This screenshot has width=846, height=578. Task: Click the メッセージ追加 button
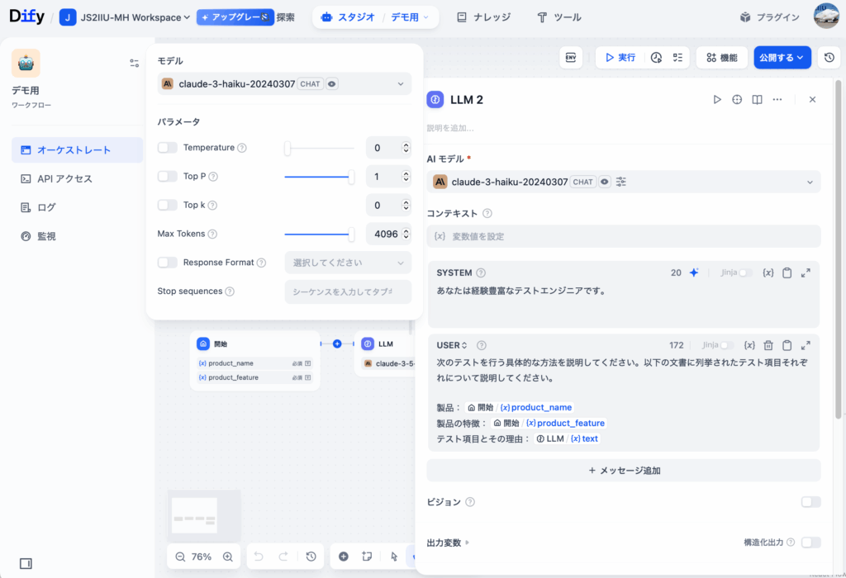(624, 471)
